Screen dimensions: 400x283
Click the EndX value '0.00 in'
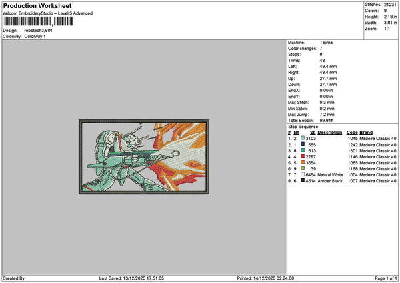point(326,91)
